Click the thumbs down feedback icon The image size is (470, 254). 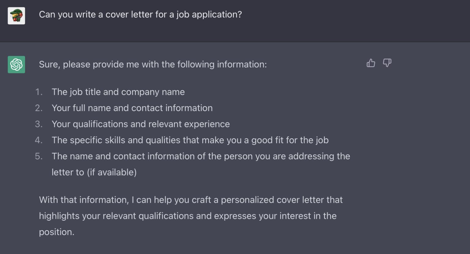click(x=387, y=63)
